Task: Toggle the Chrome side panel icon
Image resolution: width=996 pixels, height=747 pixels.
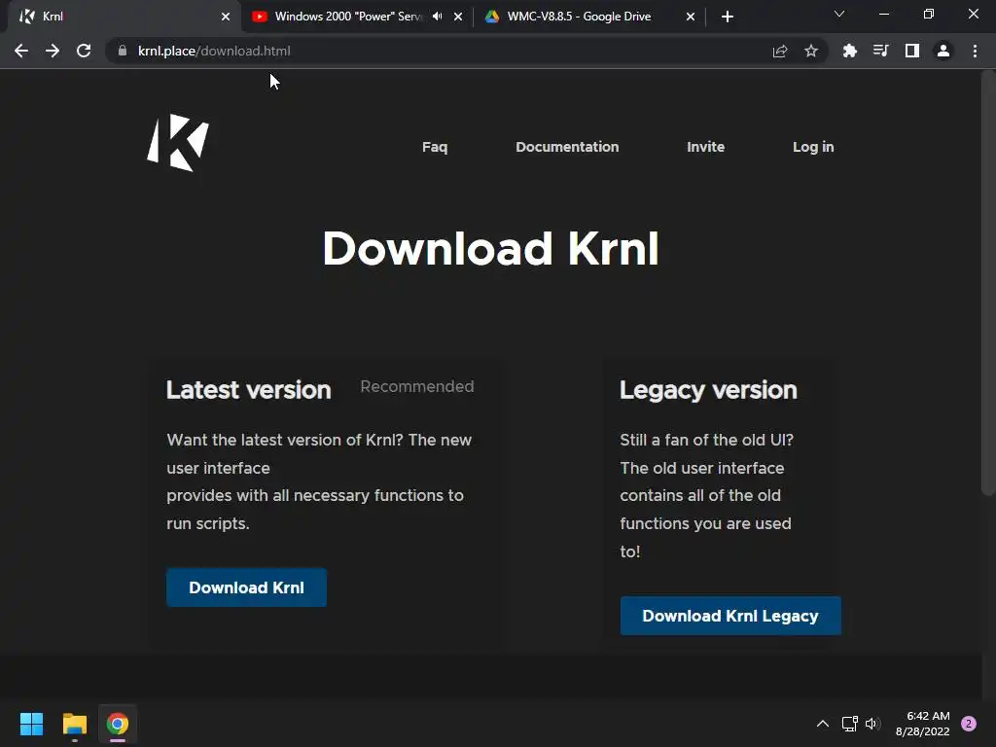Action: (x=912, y=51)
